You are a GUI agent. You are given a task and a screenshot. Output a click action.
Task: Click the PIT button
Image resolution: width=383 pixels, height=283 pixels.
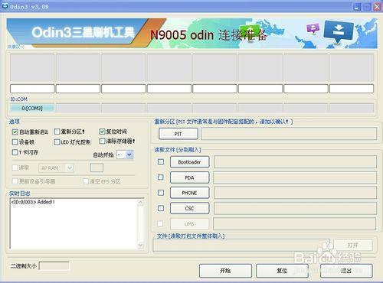[178, 134]
